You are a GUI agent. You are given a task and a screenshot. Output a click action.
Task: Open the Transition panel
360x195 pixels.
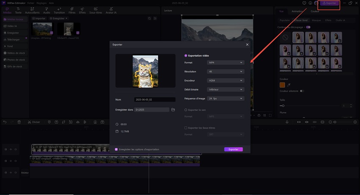click(59, 11)
